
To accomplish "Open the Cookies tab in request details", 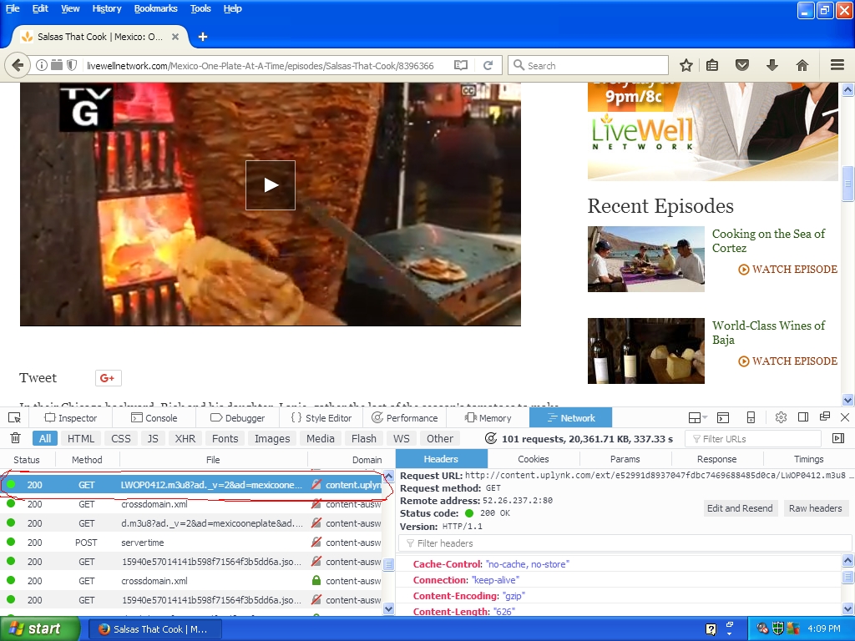I will tap(534, 459).
